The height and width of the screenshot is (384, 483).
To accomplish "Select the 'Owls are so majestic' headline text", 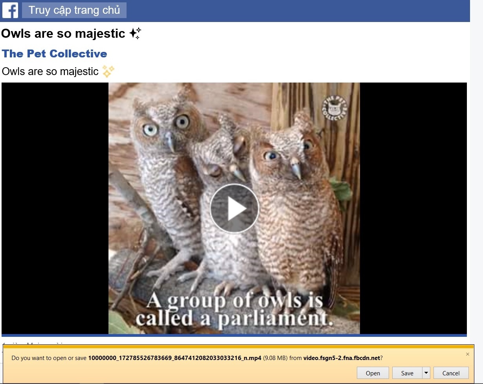I will coord(63,33).
